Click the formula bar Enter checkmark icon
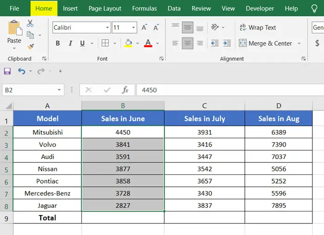 coord(107,90)
